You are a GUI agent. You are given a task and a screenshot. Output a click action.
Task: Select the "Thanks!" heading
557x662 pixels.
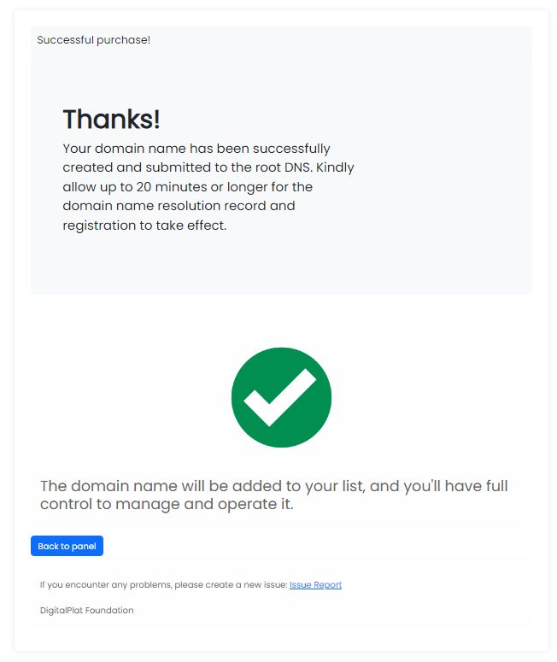click(111, 120)
